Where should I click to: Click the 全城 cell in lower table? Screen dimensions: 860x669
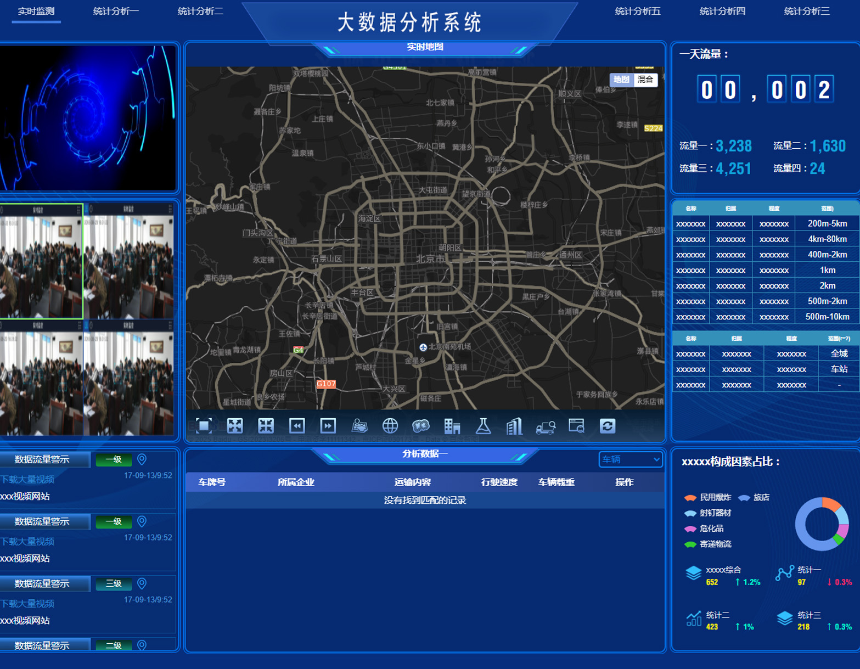pos(839,353)
